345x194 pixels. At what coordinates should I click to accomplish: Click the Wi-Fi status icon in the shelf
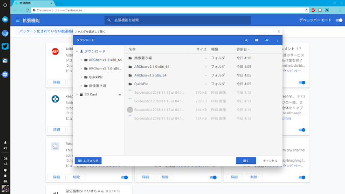coord(5,170)
